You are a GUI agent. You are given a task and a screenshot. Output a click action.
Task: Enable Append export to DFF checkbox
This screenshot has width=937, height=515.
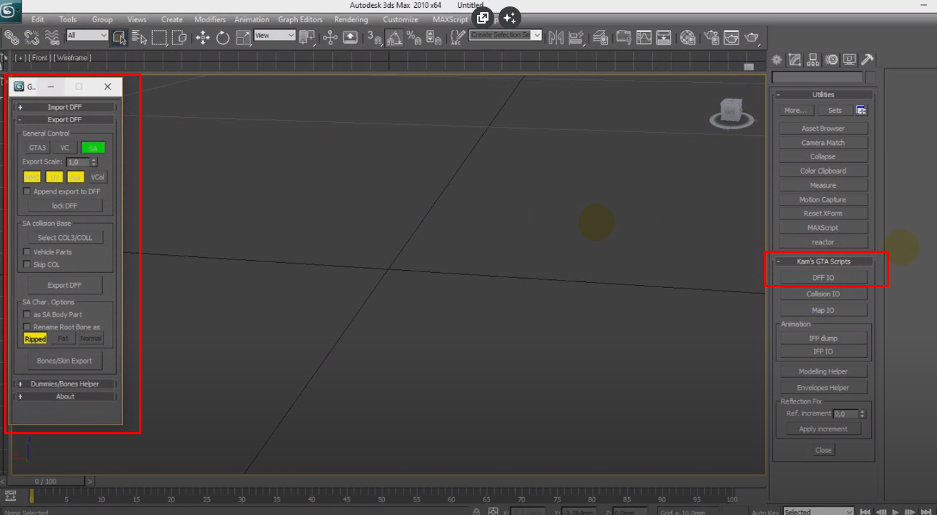(27, 191)
